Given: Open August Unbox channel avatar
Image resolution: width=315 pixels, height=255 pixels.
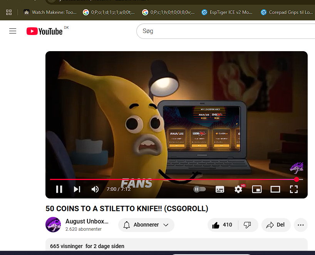Looking at the screenshot, I should (53, 225).
